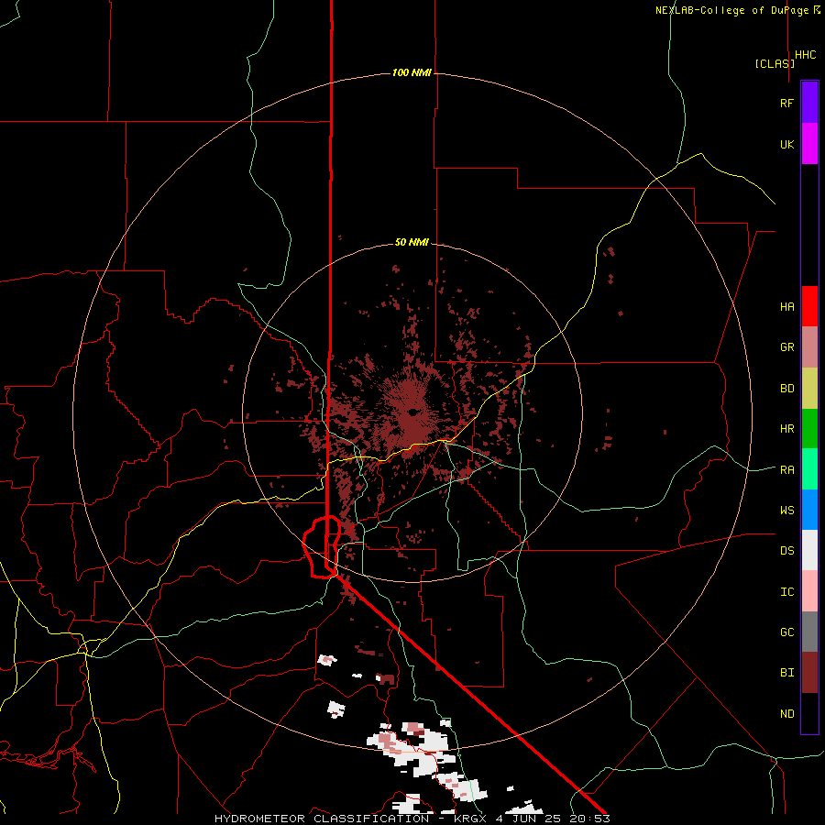Image resolution: width=825 pixels, height=825 pixels.
Task: Click the HA legend label
Action: (786, 307)
